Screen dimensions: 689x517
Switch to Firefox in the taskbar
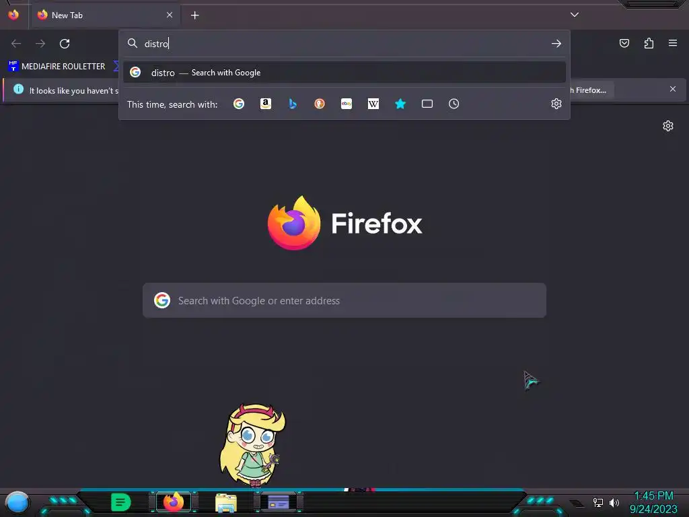tap(174, 502)
